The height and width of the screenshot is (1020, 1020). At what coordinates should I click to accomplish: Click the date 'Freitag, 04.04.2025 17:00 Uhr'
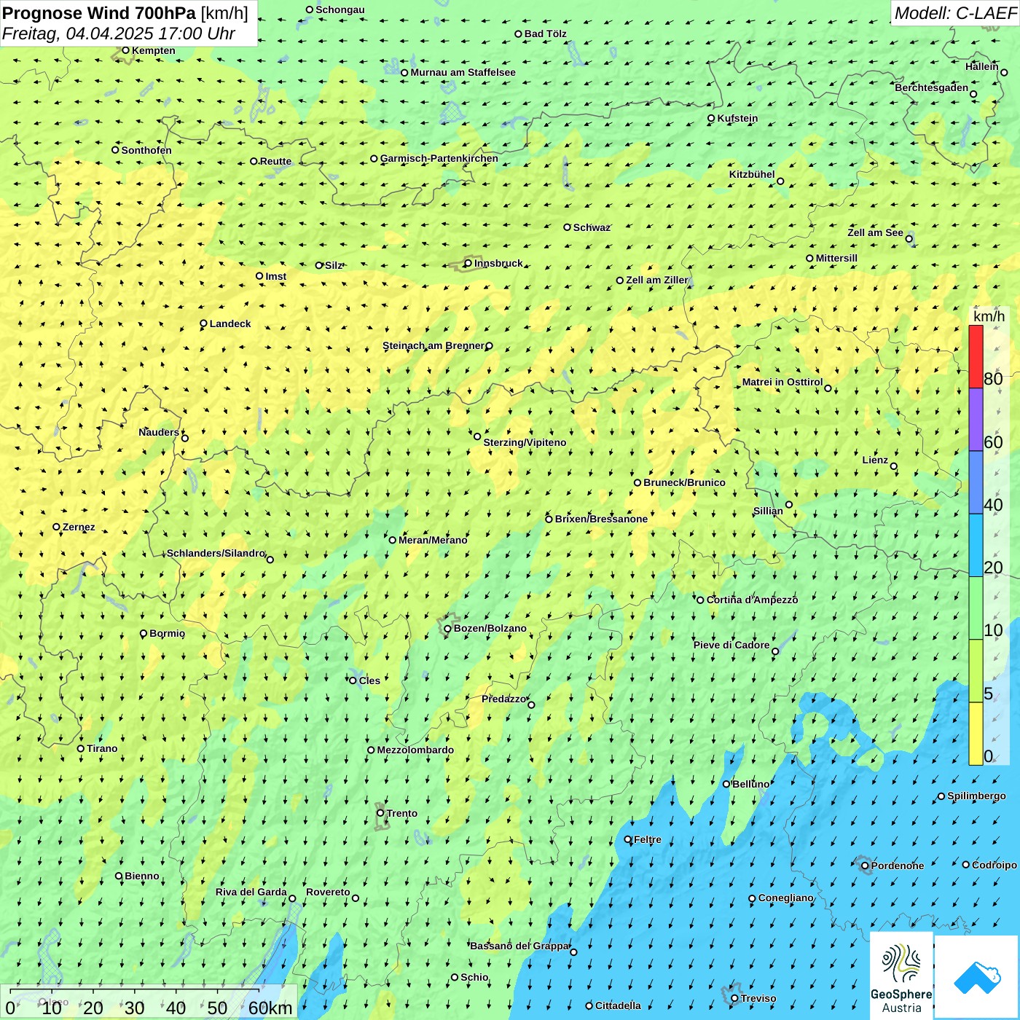click(118, 34)
